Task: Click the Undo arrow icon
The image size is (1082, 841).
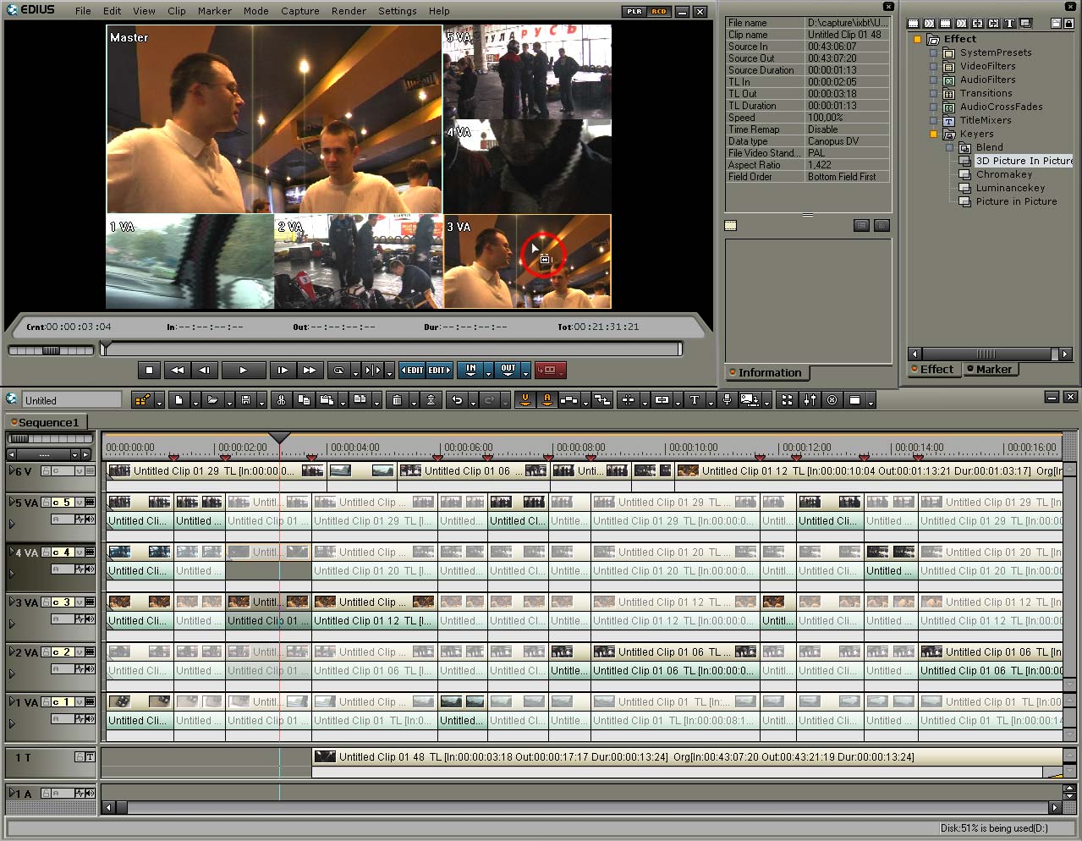Action: [x=458, y=400]
